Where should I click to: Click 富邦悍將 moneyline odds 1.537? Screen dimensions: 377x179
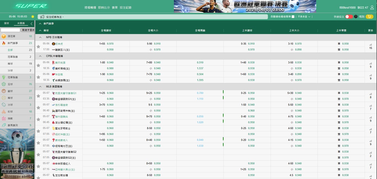[x=200, y=68]
